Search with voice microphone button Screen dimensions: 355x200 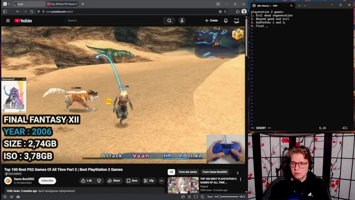click(x=182, y=20)
